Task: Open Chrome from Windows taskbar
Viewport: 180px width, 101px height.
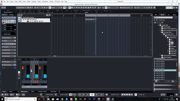Action: [x=62, y=99]
